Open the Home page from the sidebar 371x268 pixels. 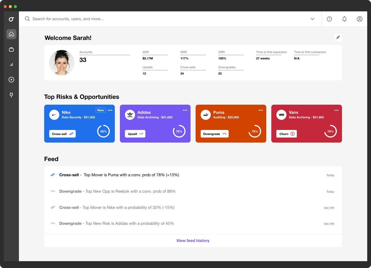tap(11, 34)
